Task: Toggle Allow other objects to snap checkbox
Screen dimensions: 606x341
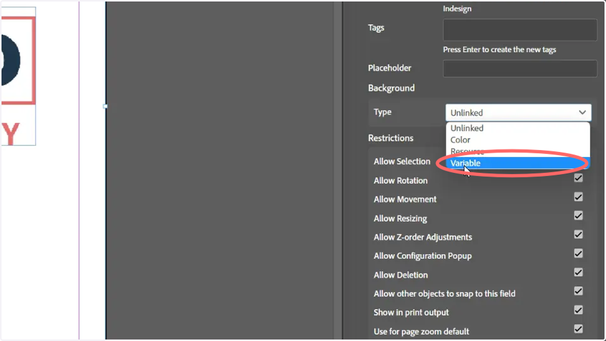Action: coord(578,291)
